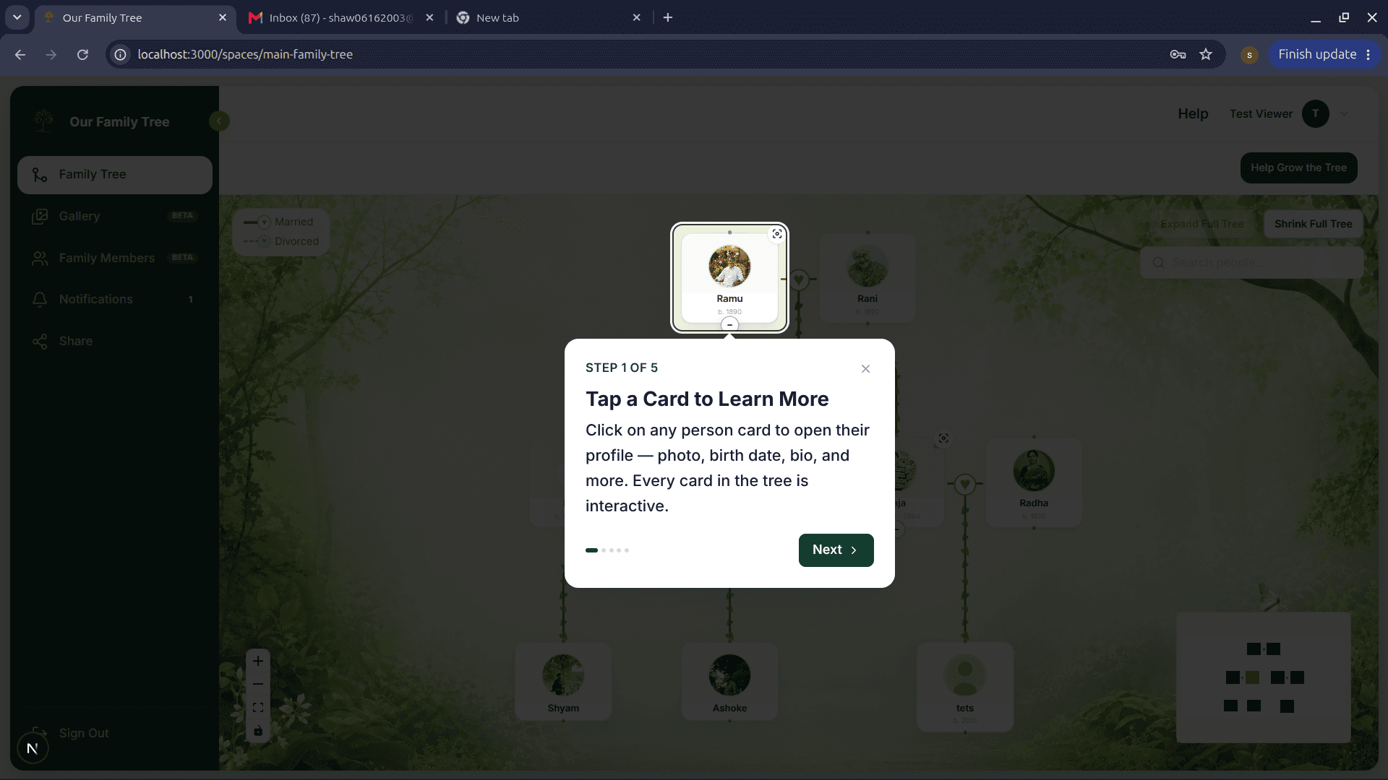The height and width of the screenshot is (780, 1388).
Task: Click the tour step progress dots
Action: 607,550
